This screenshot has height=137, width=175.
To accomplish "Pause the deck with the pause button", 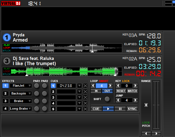I will click(x=120, y=109).
